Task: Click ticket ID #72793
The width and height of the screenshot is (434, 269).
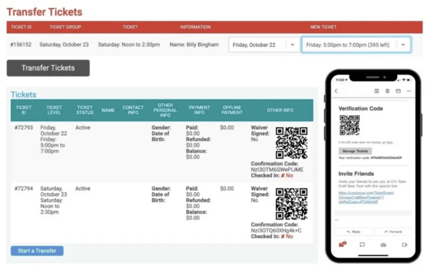Action: (24, 128)
